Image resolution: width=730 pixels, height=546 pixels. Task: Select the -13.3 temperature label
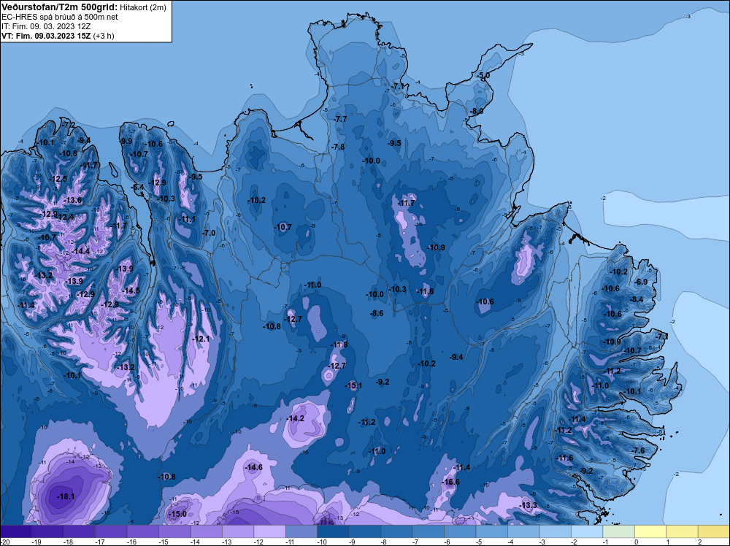coord(528,506)
